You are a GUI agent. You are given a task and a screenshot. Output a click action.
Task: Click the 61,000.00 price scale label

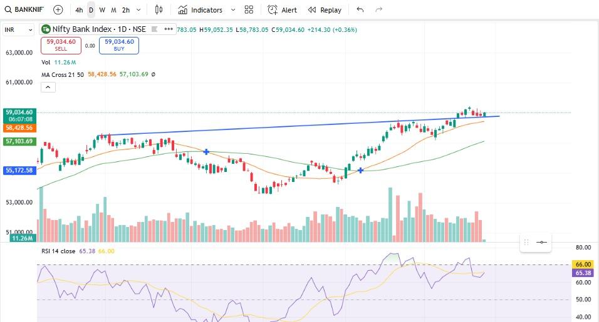[x=19, y=82]
